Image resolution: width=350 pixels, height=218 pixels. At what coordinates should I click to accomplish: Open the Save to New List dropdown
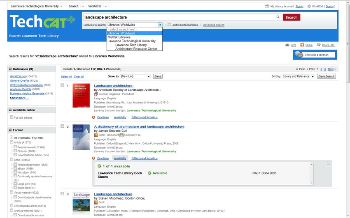coord(135,76)
